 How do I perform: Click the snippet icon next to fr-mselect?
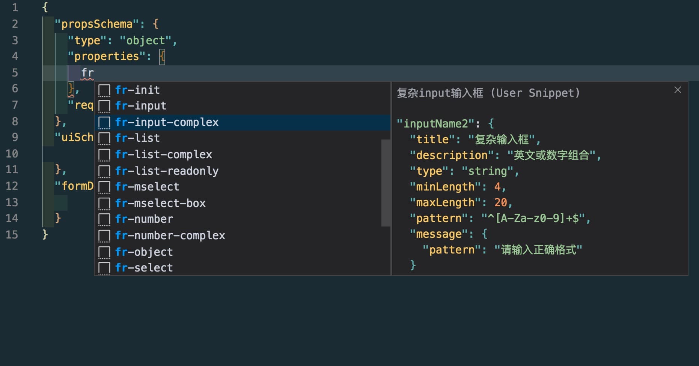click(104, 187)
